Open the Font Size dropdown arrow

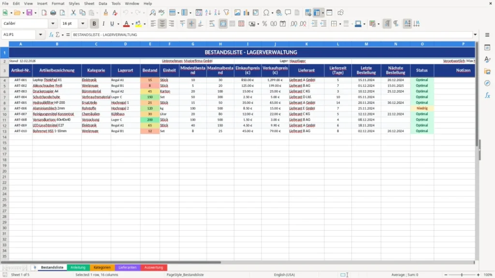click(83, 24)
